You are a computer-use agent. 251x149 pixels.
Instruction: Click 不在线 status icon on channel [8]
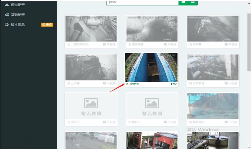[x=165, y=122]
